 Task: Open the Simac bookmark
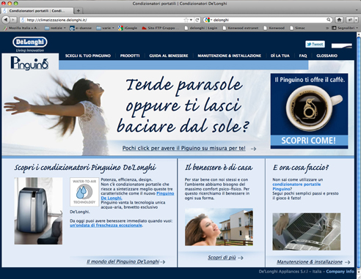coord(297,28)
